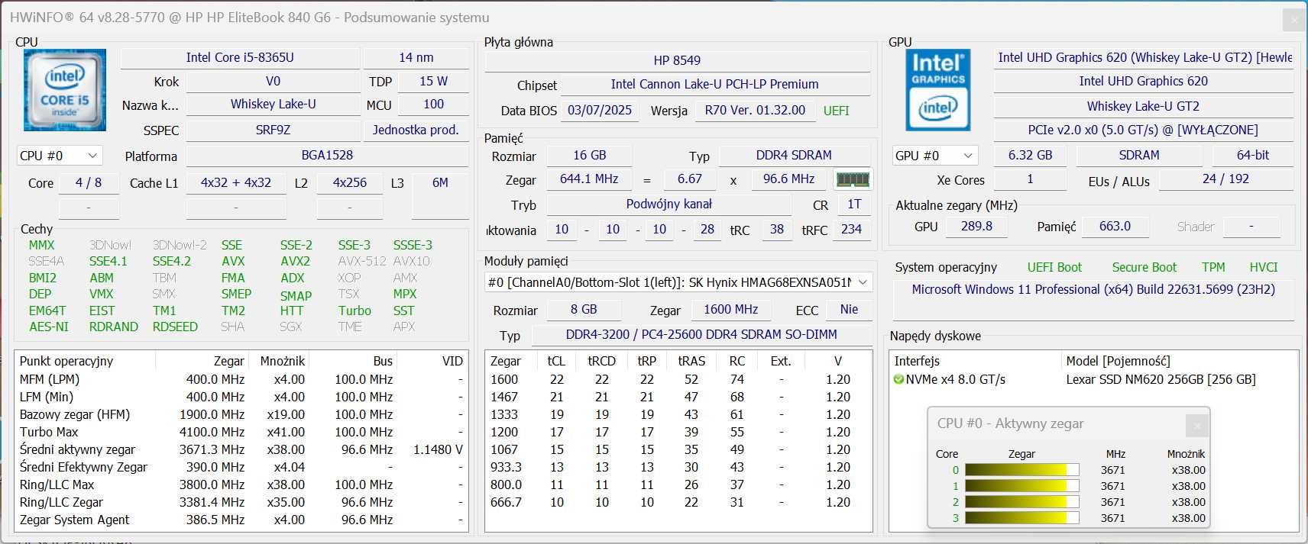Click the Secure Boot label

click(x=1144, y=268)
